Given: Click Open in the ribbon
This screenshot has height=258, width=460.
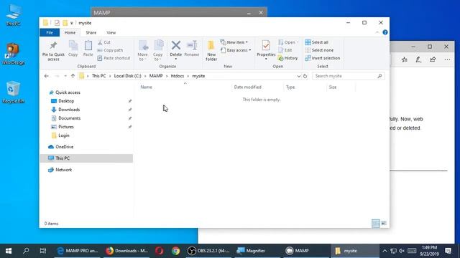Looking at the screenshot, I should tap(288, 42).
